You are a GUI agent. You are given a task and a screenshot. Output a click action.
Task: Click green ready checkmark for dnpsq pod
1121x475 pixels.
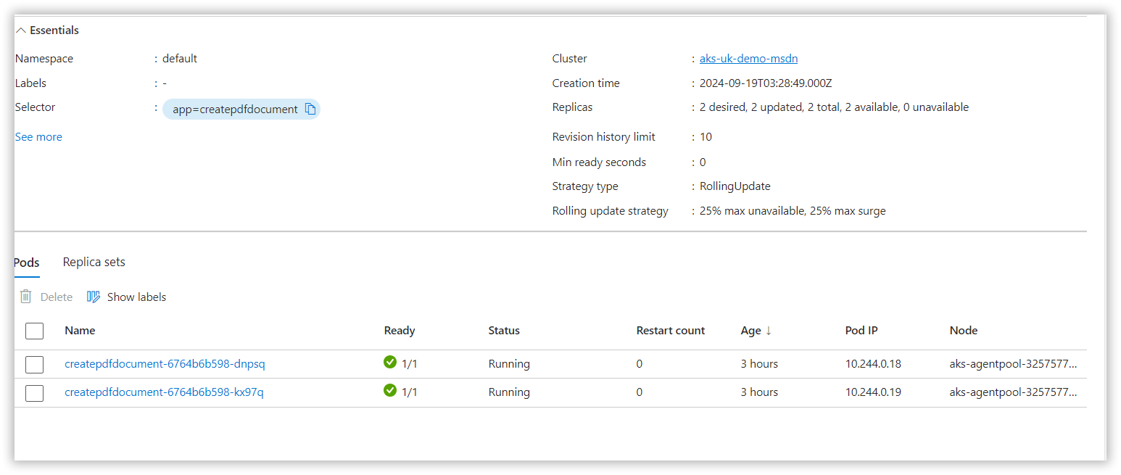click(390, 362)
